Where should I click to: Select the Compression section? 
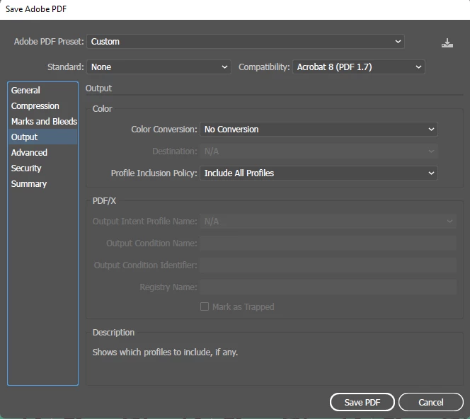(42, 105)
